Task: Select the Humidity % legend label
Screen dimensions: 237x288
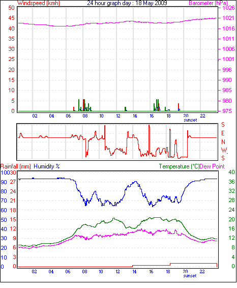Action: point(47,166)
